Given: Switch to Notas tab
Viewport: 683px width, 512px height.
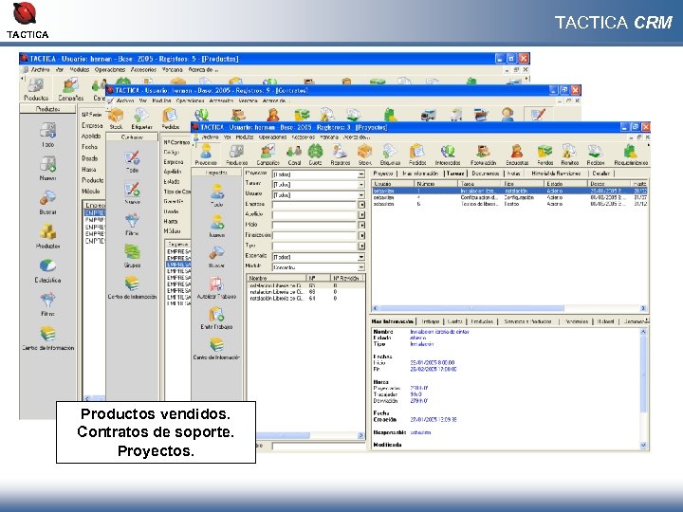Looking at the screenshot, I should click(514, 174).
